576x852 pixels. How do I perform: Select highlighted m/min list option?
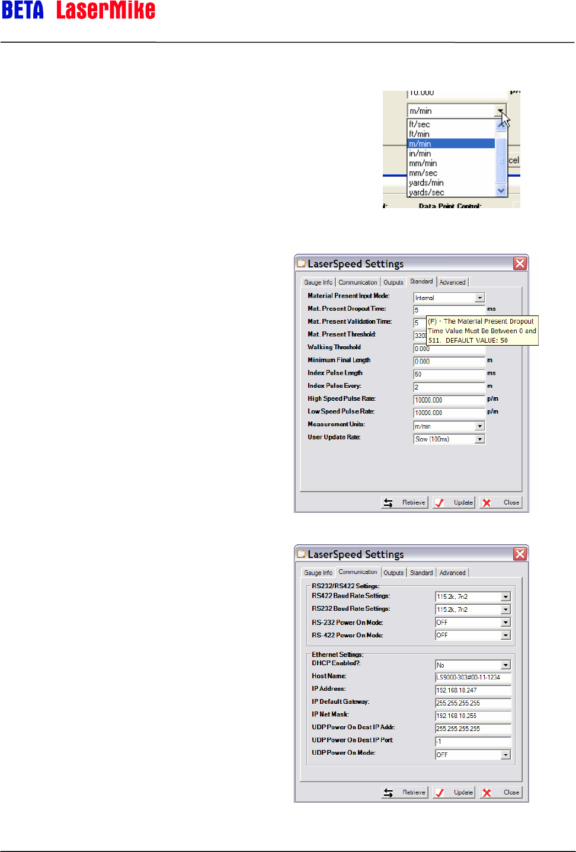[x=451, y=143]
